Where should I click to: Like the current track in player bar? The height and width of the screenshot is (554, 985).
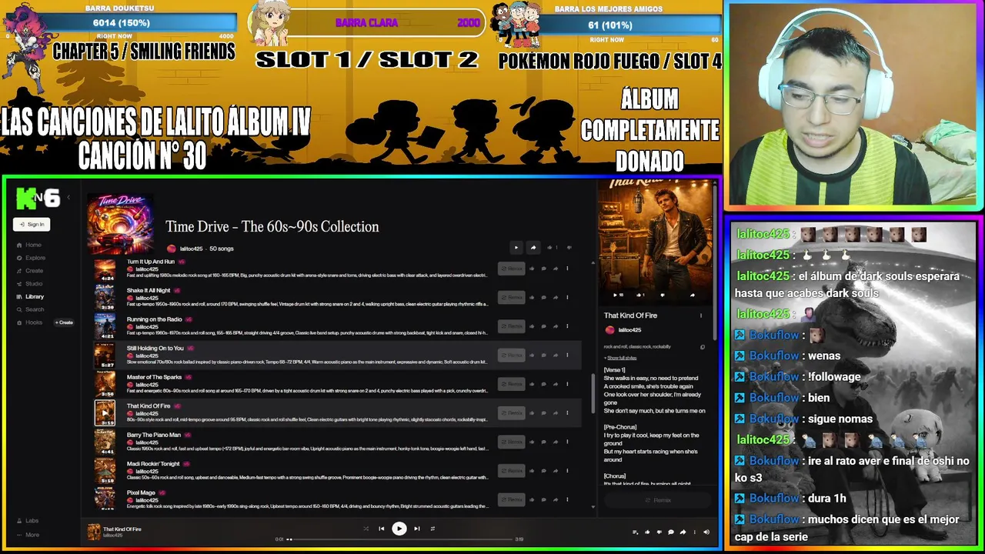646,532
